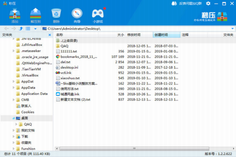The image size is (236, 157).
Task: Open the view mode dropdown arrow
Action: (x=35, y=29)
